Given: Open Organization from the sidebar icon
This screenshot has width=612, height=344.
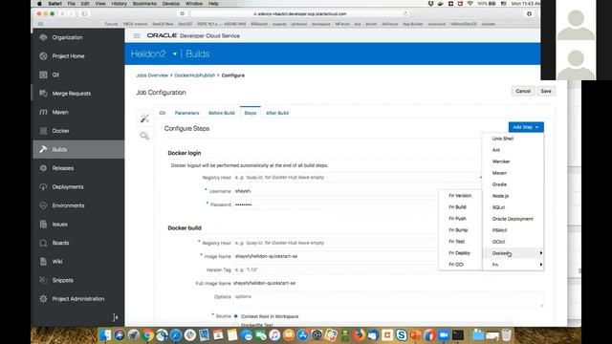Looking at the screenshot, I should [43, 37].
